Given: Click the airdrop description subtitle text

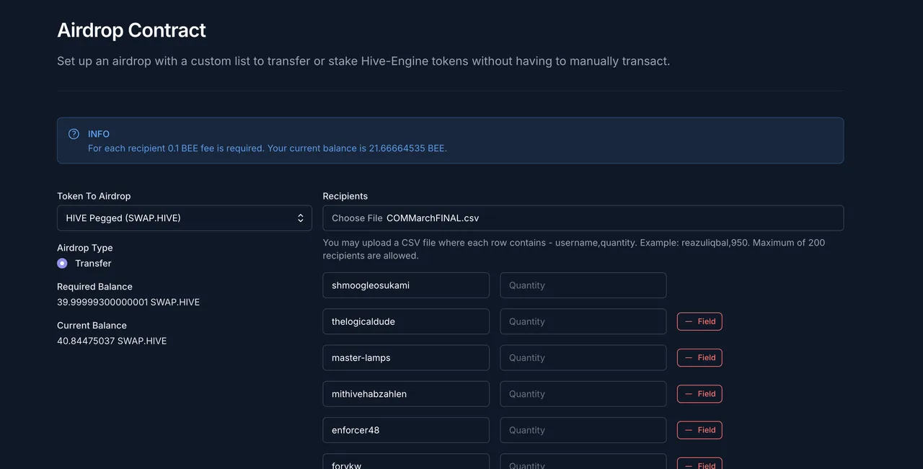Looking at the screenshot, I should coord(363,61).
